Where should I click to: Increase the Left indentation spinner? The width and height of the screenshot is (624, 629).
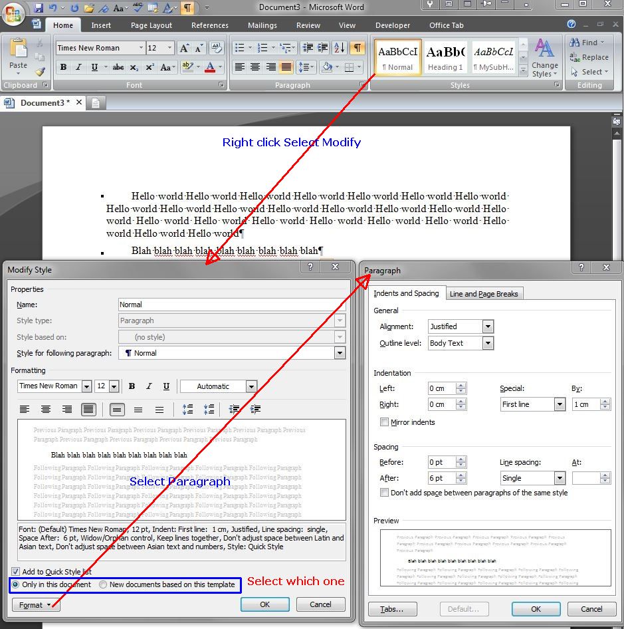click(x=461, y=386)
